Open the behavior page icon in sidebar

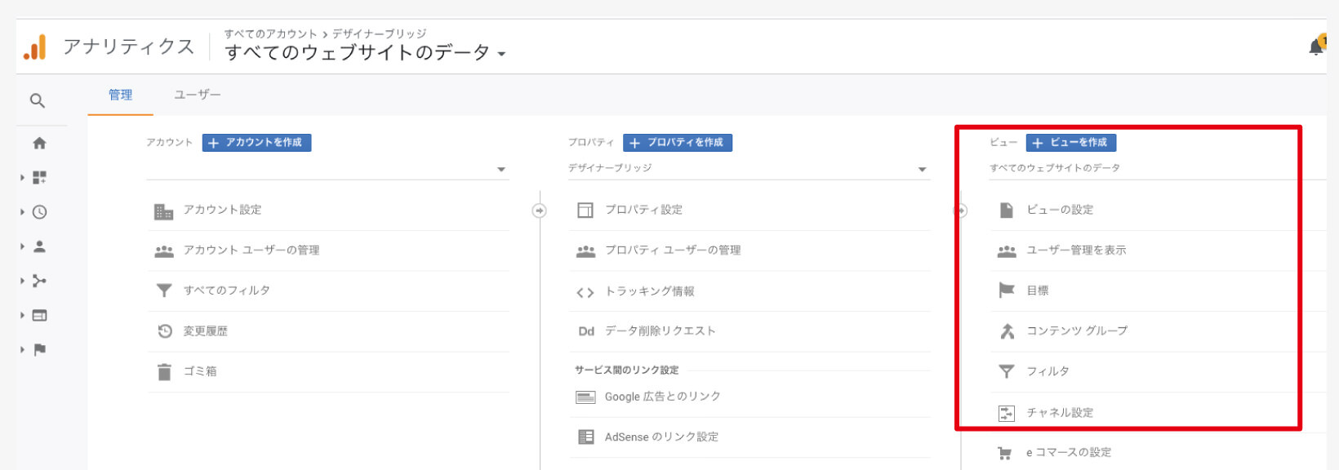[39, 316]
